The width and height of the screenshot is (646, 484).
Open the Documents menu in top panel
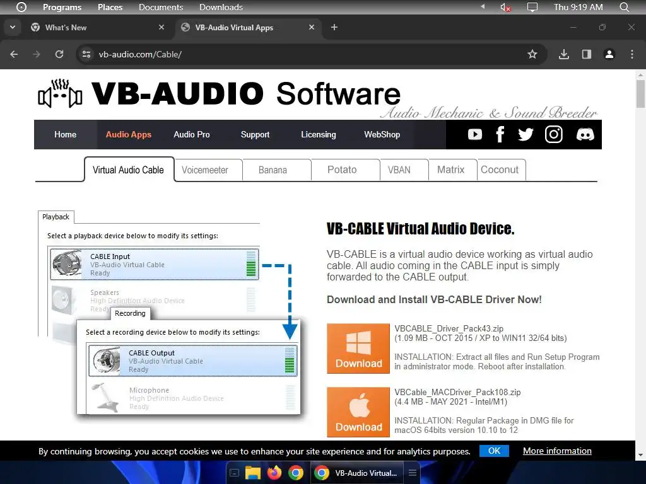[161, 7]
